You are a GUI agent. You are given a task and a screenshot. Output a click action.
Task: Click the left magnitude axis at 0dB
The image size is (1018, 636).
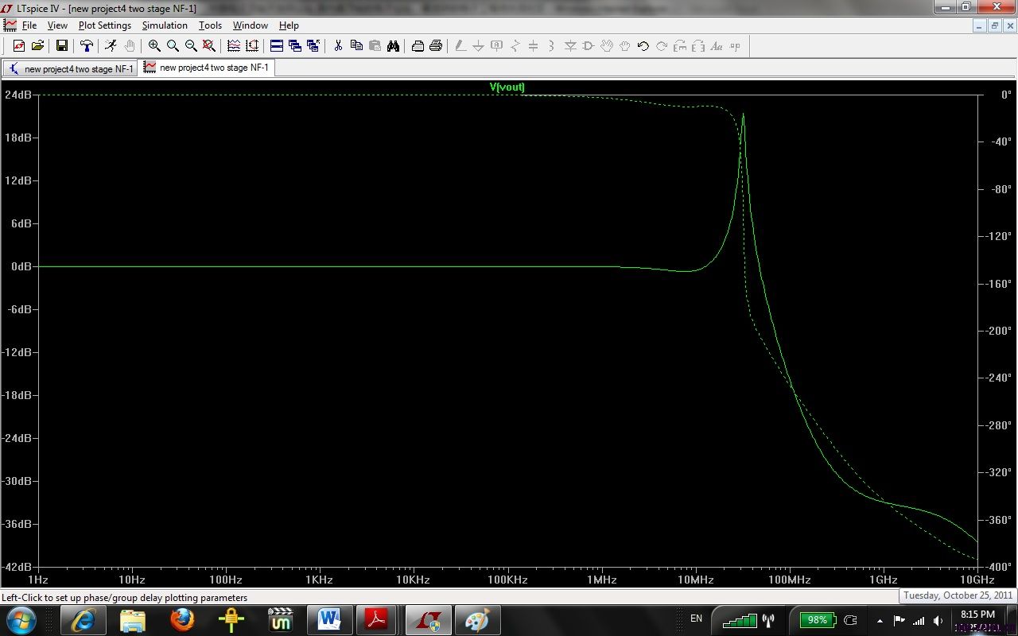coord(21,266)
